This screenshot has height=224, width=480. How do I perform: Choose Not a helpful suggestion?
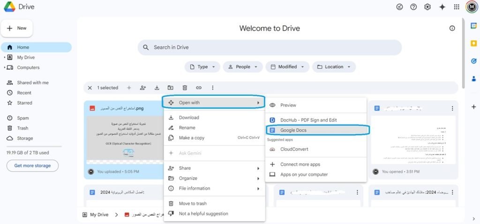214,214
